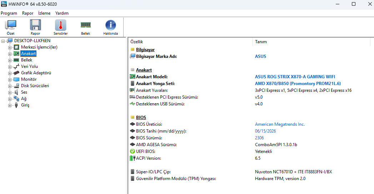
Task: Click American Megatrends Inc. link
Action: (280, 124)
